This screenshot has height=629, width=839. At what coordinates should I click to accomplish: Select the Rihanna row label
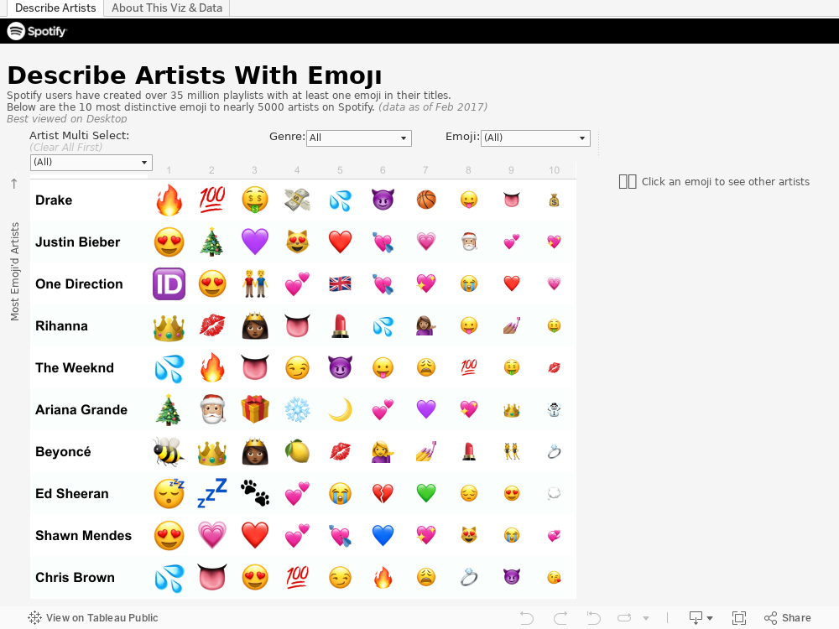tap(61, 325)
